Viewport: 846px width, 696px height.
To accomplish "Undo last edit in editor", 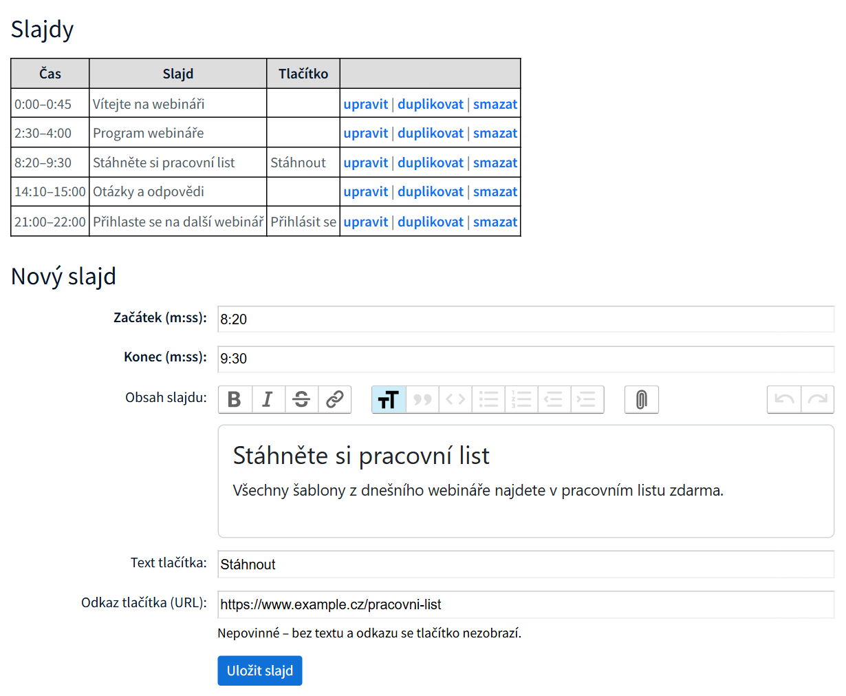I will click(784, 399).
